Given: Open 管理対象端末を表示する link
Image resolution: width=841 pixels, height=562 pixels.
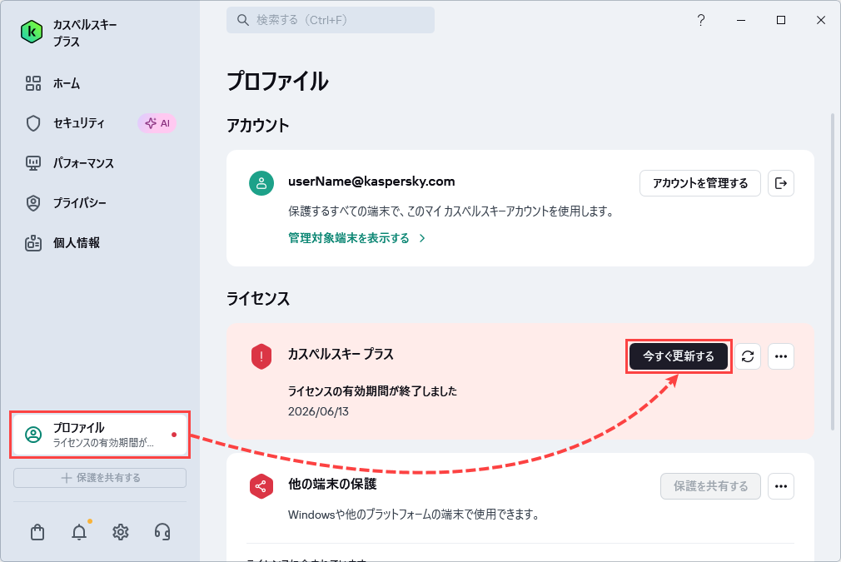Looking at the screenshot, I should click(x=349, y=238).
